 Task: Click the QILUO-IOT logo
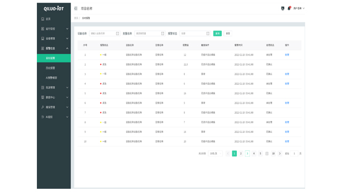53,9
